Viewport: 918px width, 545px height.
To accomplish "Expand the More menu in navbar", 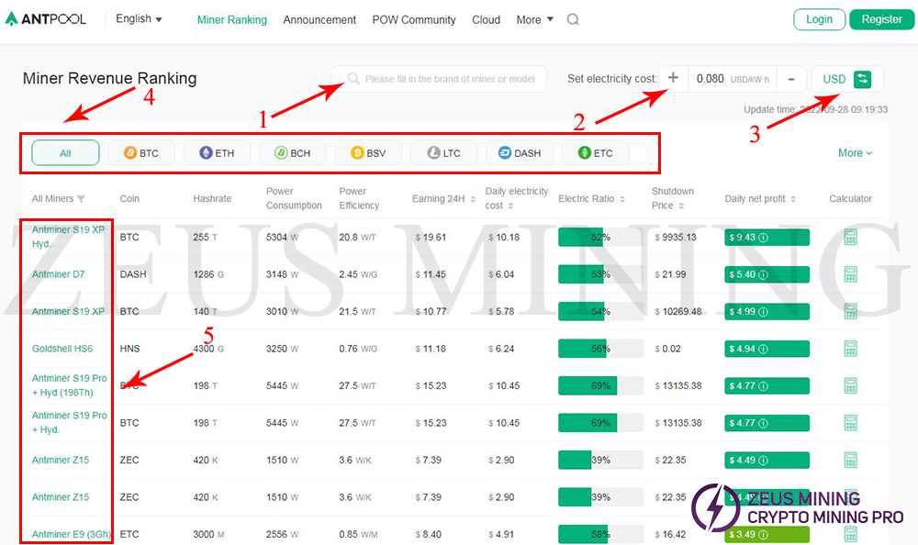I will coord(534,19).
